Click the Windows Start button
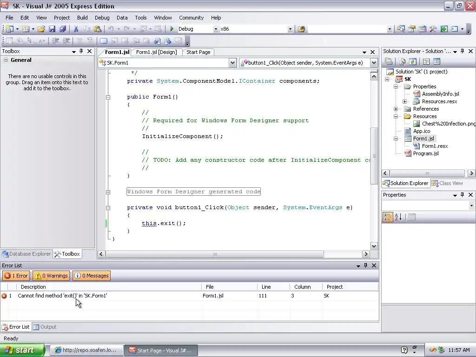The height and width of the screenshot is (357, 476). [22, 350]
